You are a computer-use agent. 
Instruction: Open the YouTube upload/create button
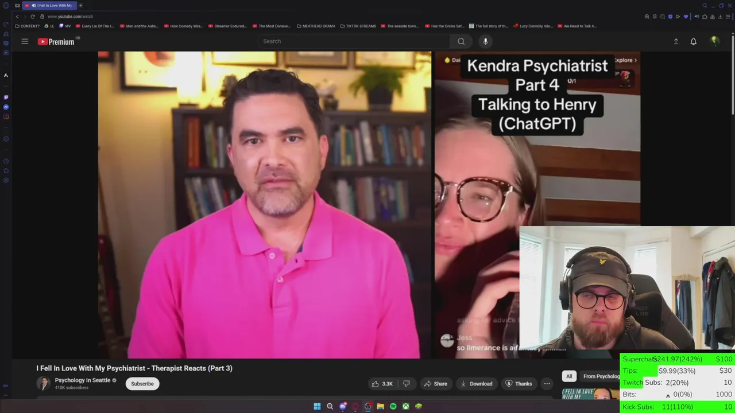pyautogui.click(x=676, y=41)
